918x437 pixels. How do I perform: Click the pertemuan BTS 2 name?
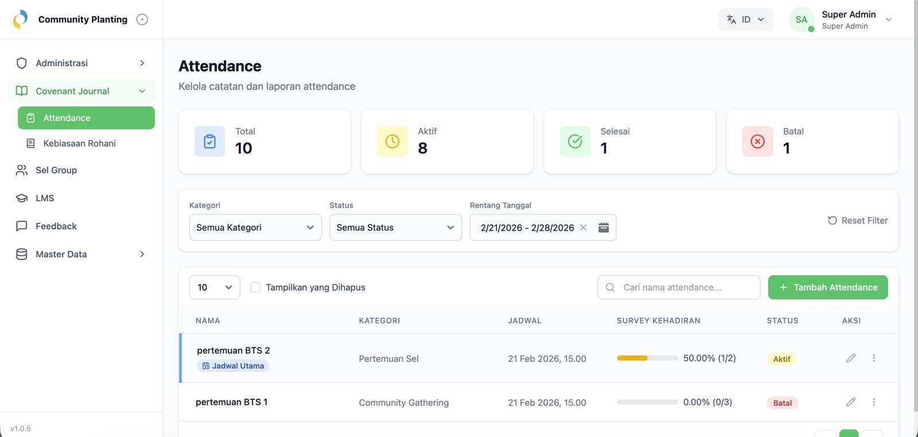[234, 350]
